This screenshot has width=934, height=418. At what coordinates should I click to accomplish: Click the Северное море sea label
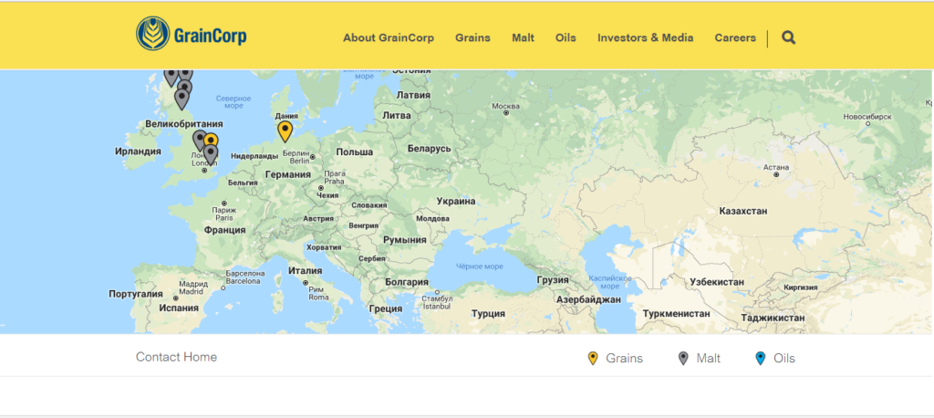pyautogui.click(x=233, y=102)
